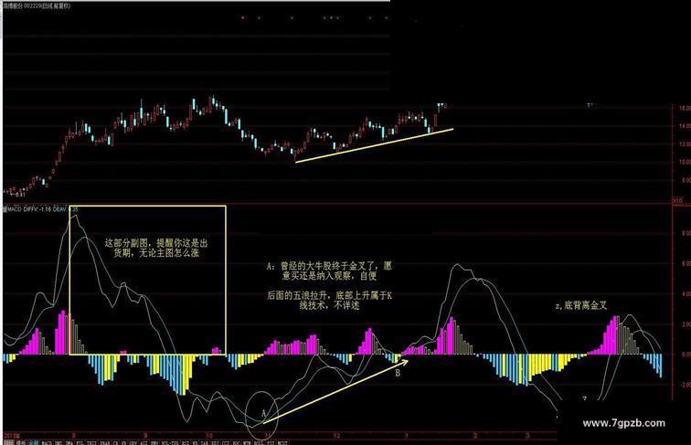Select the BRAR indicator tab
This screenshot has height=445, width=691.
tap(104, 442)
